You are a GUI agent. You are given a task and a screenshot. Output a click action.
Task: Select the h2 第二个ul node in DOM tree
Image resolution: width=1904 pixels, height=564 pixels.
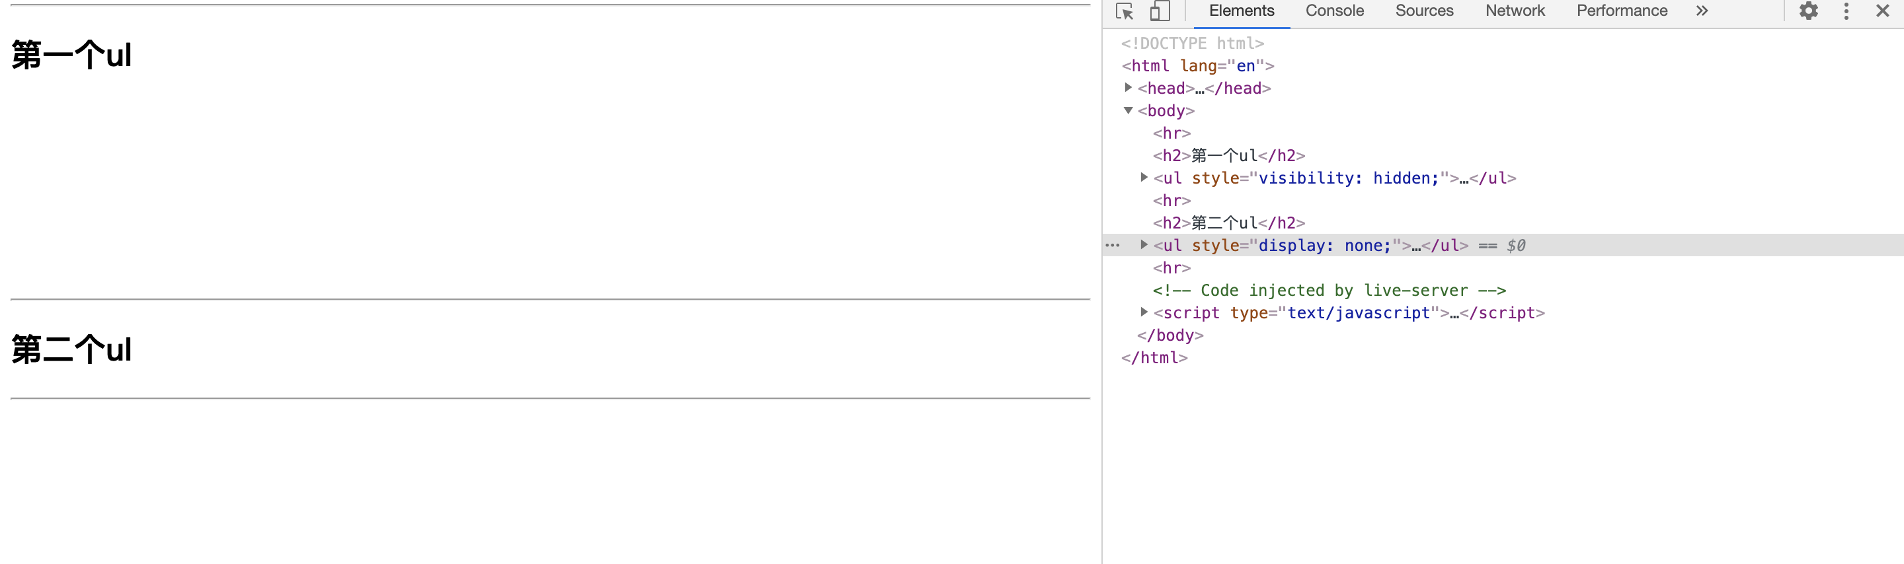(x=1228, y=223)
